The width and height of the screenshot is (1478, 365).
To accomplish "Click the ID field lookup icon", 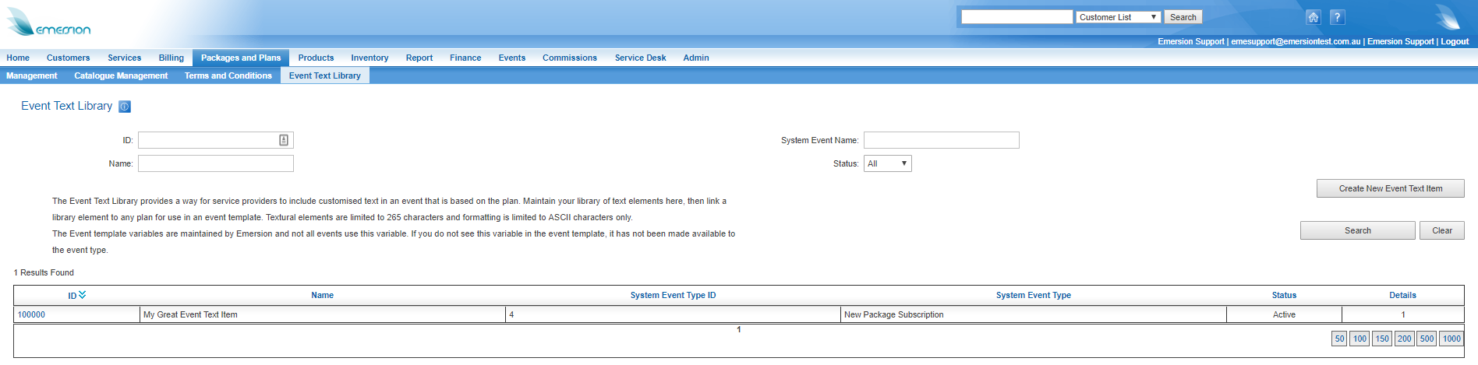I will pos(284,140).
